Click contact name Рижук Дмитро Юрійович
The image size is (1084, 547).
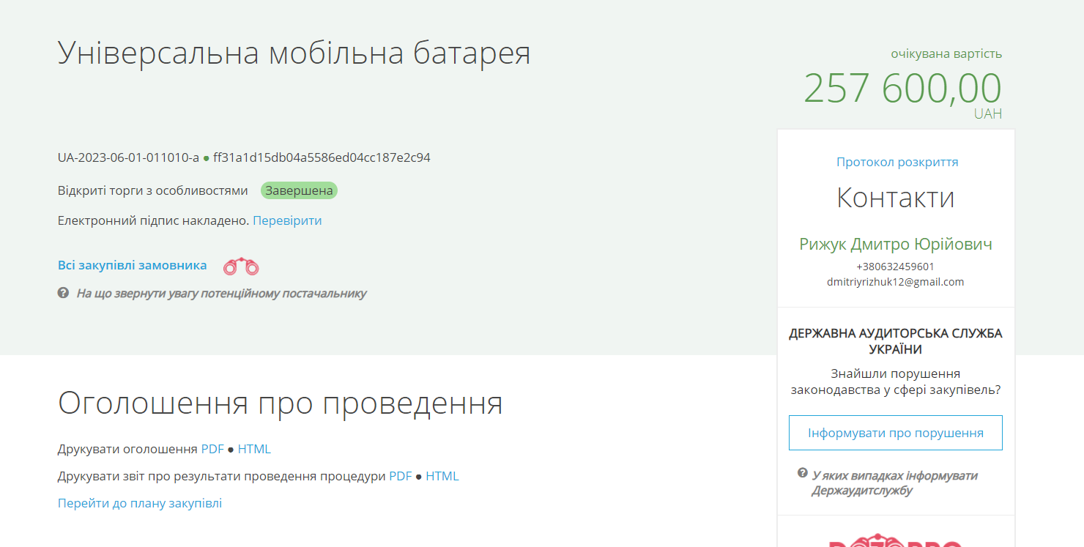click(896, 244)
